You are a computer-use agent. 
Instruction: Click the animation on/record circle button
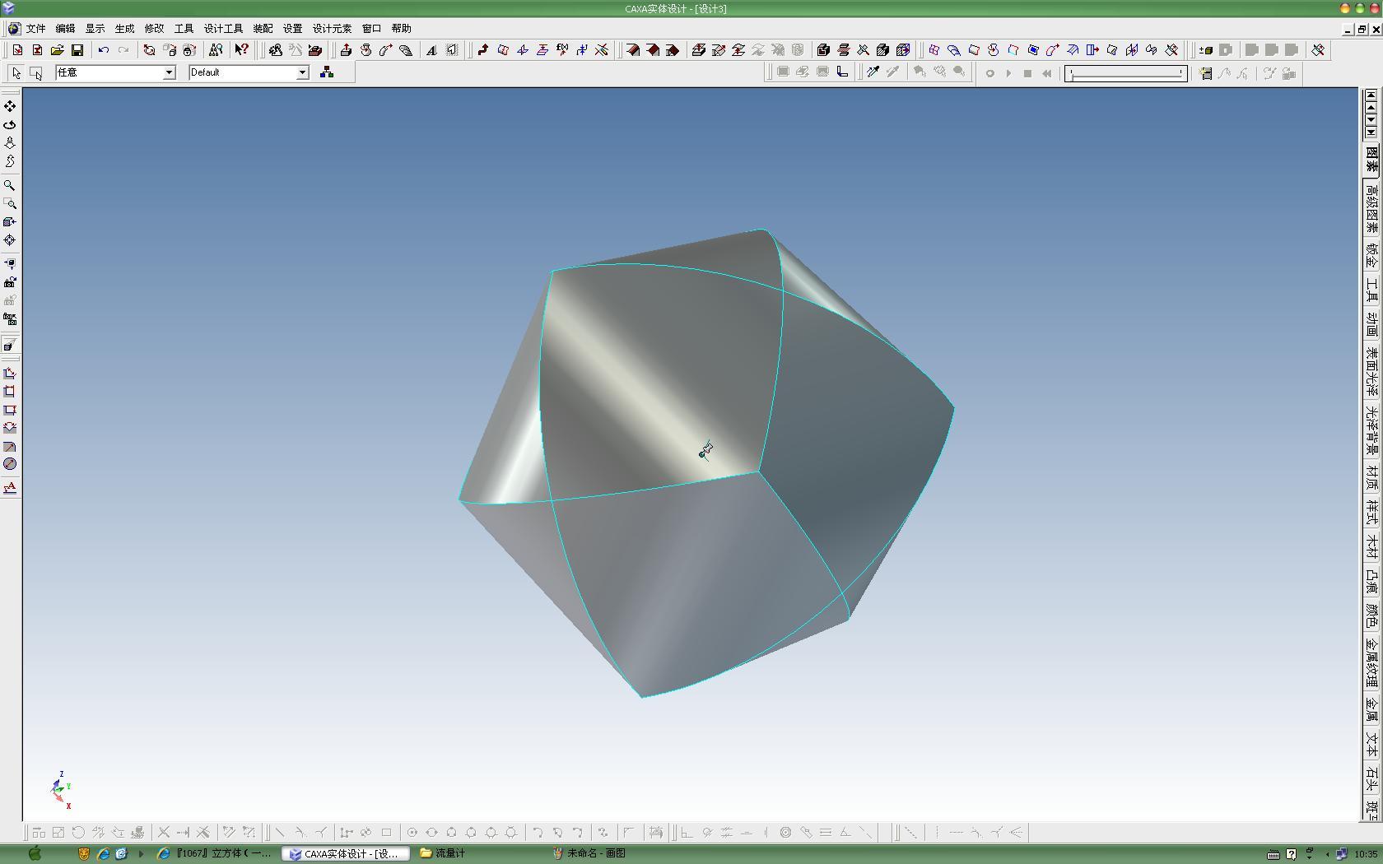(x=990, y=73)
